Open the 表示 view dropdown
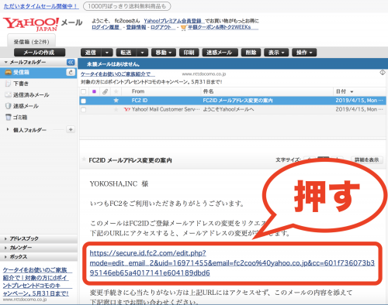Screen dimensions: 388x305 [x=276, y=53]
